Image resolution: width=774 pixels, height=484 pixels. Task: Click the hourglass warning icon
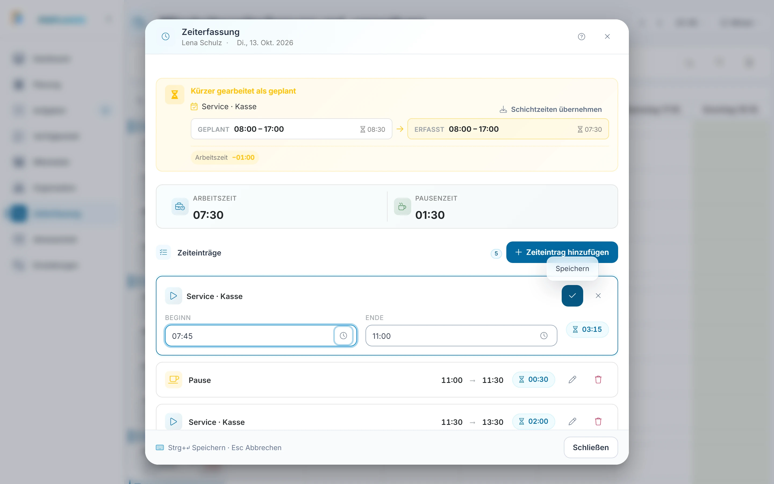point(175,94)
